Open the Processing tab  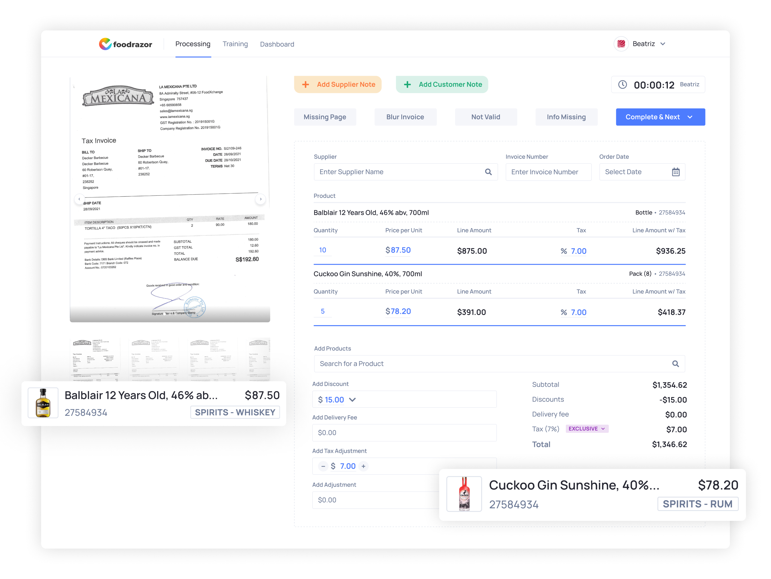click(193, 44)
